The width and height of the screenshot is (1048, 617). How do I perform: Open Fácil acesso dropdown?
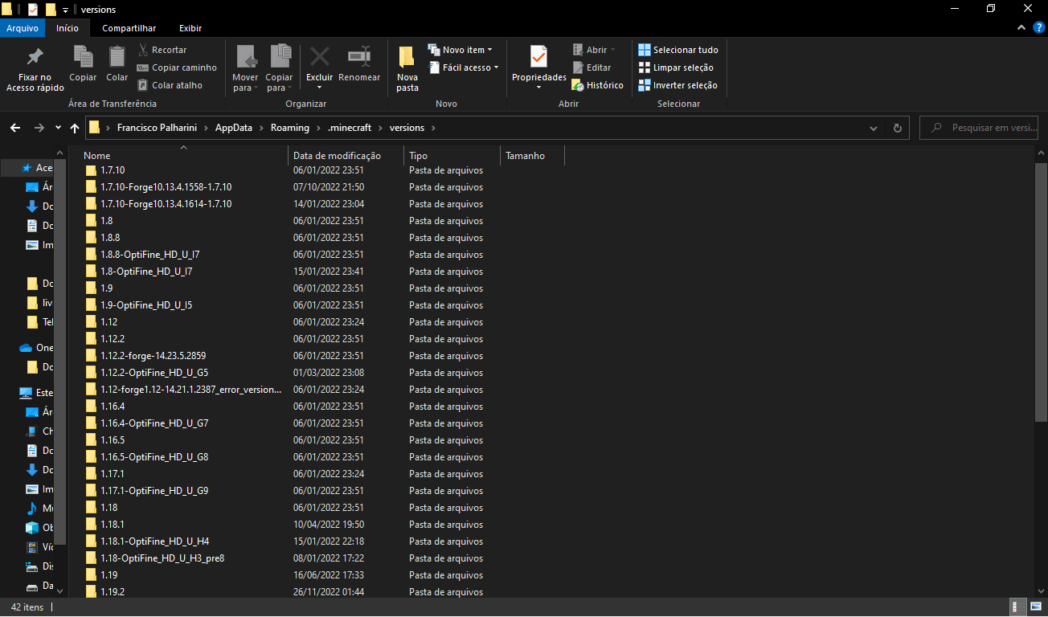(463, 67)
